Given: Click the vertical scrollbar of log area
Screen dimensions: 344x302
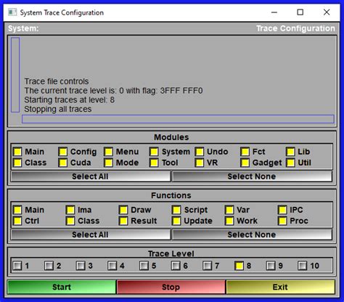Looking at the screenshot, I should click(x=15, y=75).
